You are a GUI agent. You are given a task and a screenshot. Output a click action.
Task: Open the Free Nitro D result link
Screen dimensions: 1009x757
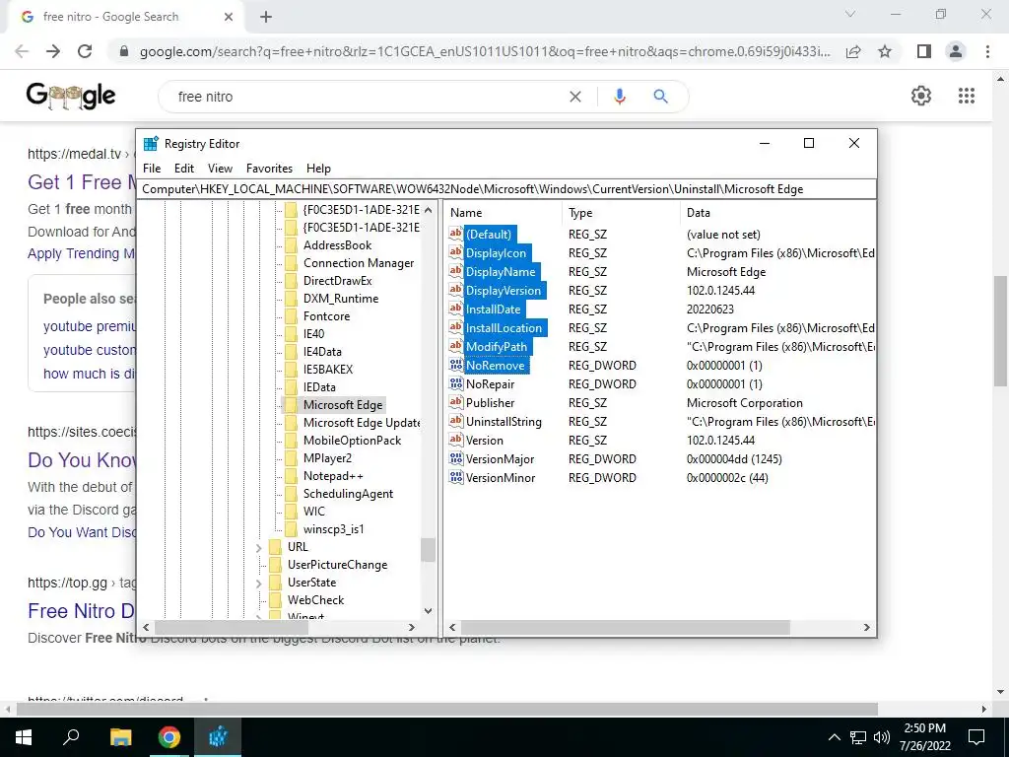coord(81,611)
